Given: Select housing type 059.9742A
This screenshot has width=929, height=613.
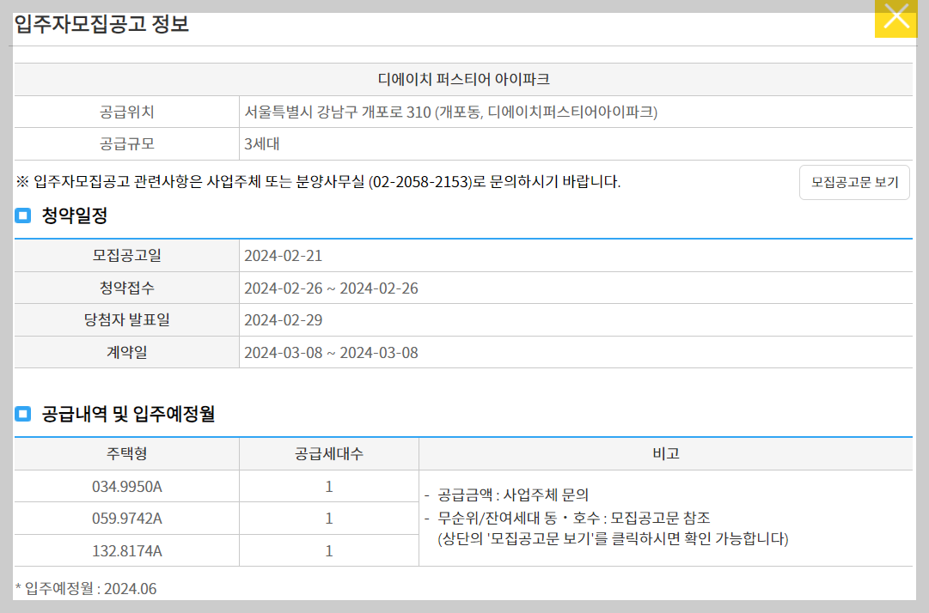Looking at the screenshot, I should [x=127, y=519].
